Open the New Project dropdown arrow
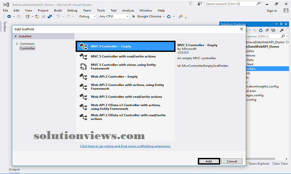Image resolution: width=291 pixels, height=174 pixels. click(x=32, y=17)
